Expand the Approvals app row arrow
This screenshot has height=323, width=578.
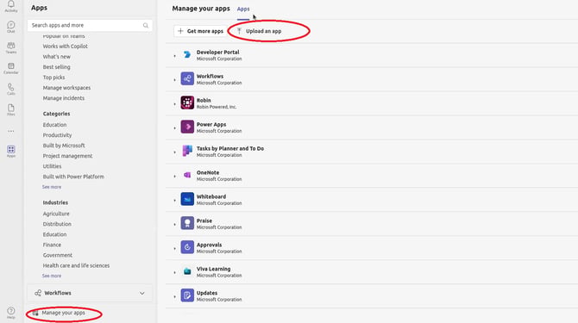coord(175,248)
